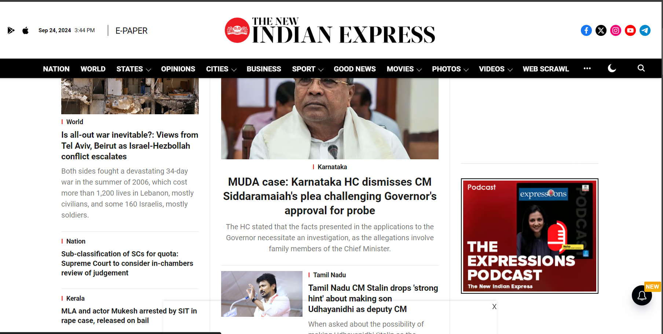Open the Apple App Store icon
This screenshot has height=334, width=663.
[25, 30]
